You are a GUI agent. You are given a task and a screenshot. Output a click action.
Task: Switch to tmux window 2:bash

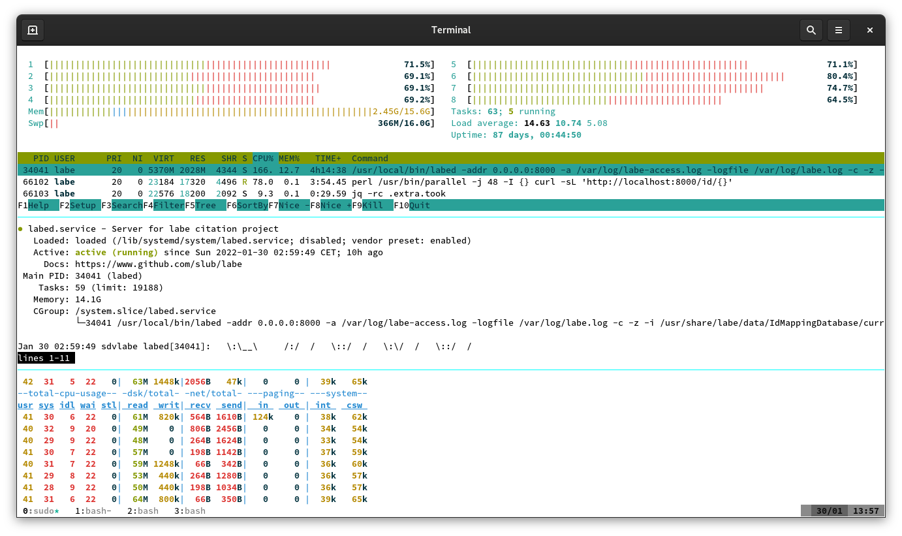click(x=143, y=511)
